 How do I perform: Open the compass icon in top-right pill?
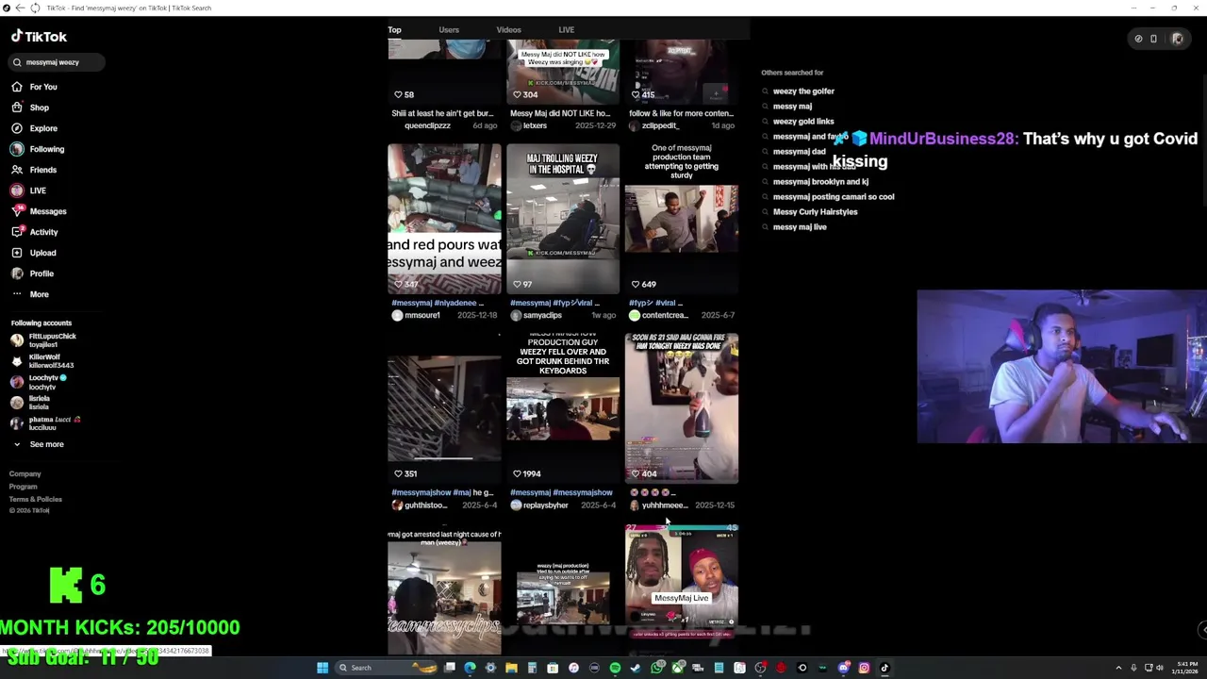click(x=1138, y=39)
